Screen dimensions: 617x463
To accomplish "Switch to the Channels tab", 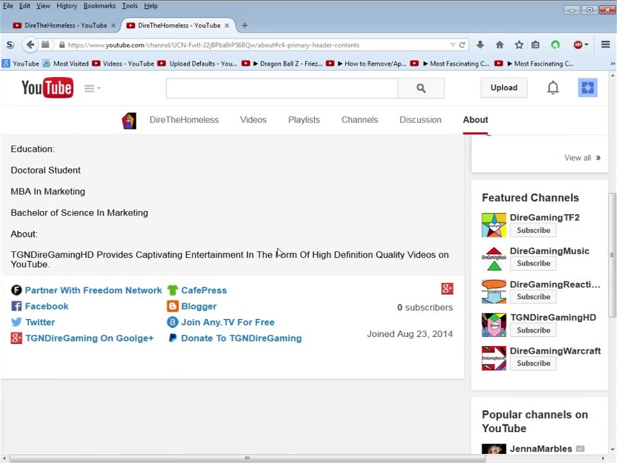I will [360, 120].
